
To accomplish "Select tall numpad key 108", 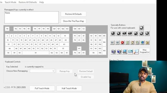I will click(x=104, y=51).
